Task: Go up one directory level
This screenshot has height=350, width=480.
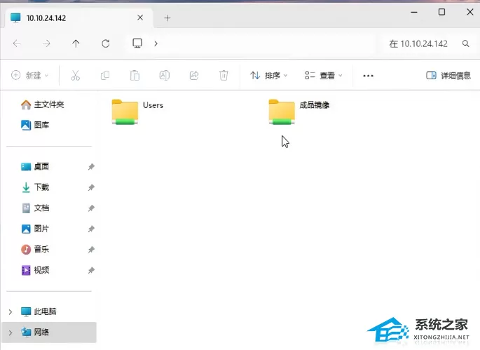Action: [76, 43]
